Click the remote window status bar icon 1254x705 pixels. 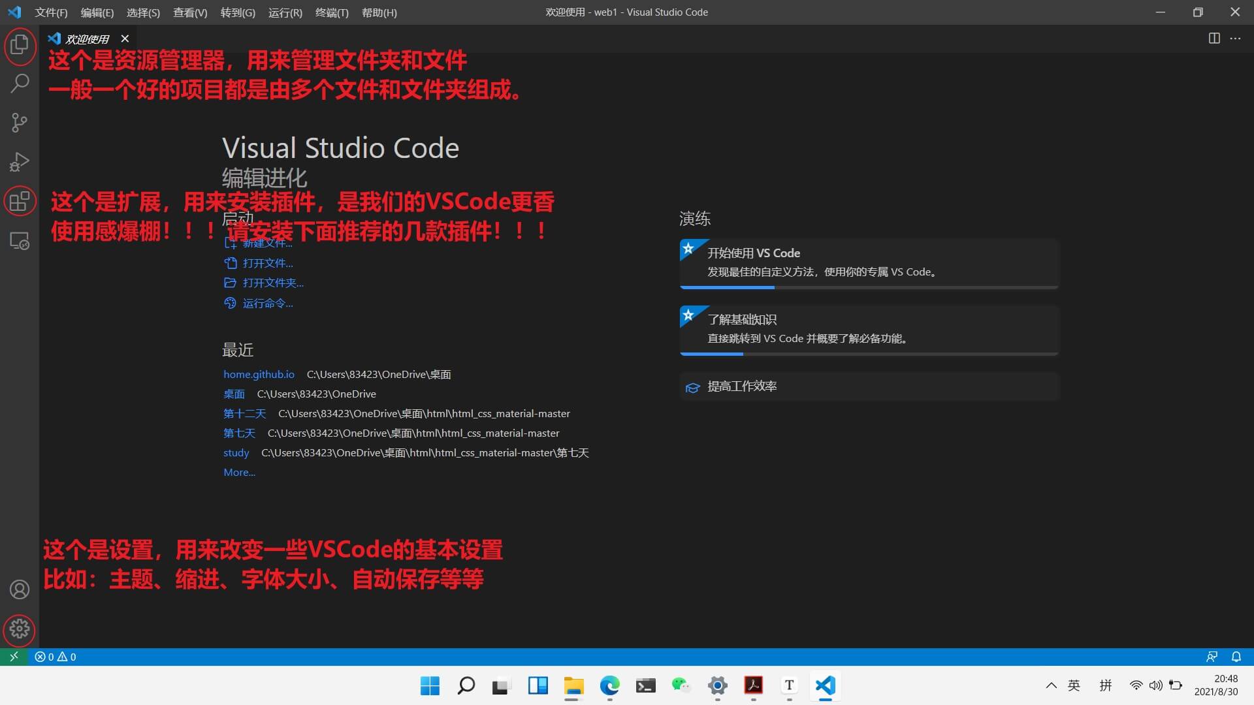(x=14, y=657)
